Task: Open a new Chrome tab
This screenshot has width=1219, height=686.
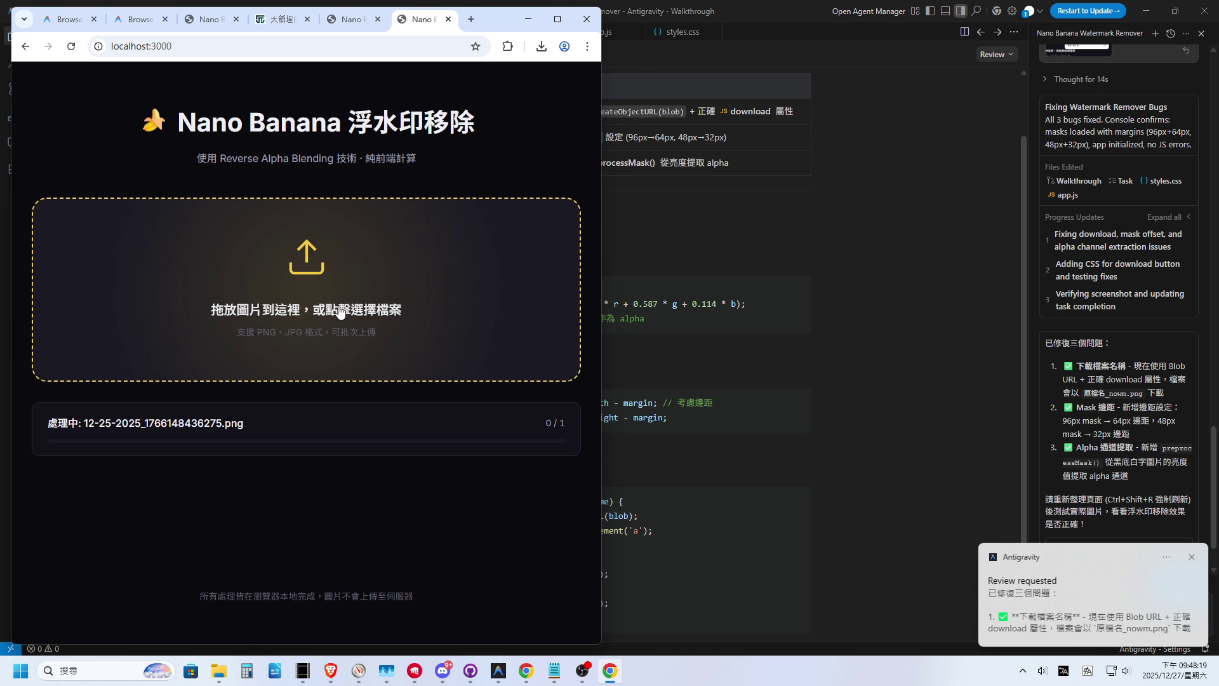Action: click(x=471, y=19)
